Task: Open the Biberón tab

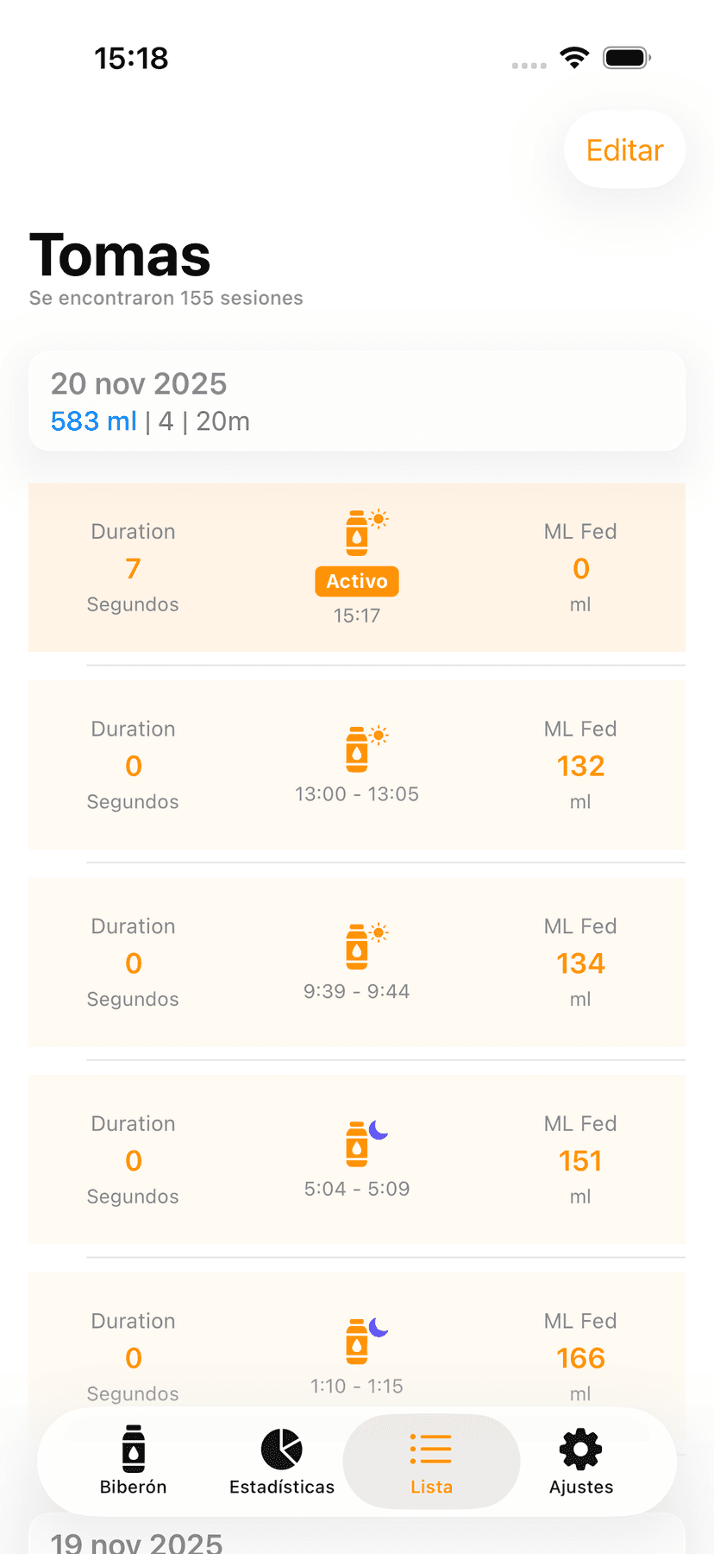Action: click(133, 1461)
